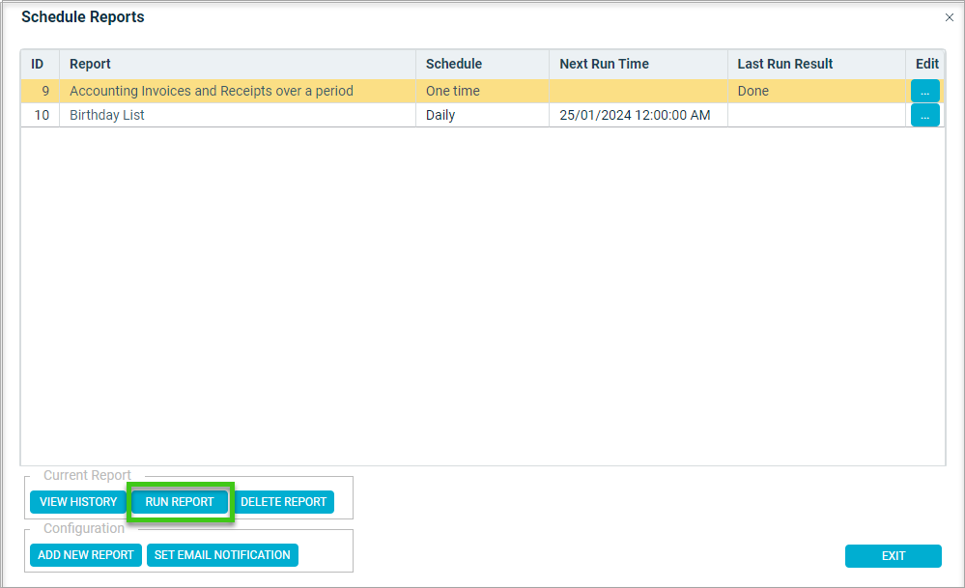Run the selected report
965x588 pixels.
coord(180,502)
